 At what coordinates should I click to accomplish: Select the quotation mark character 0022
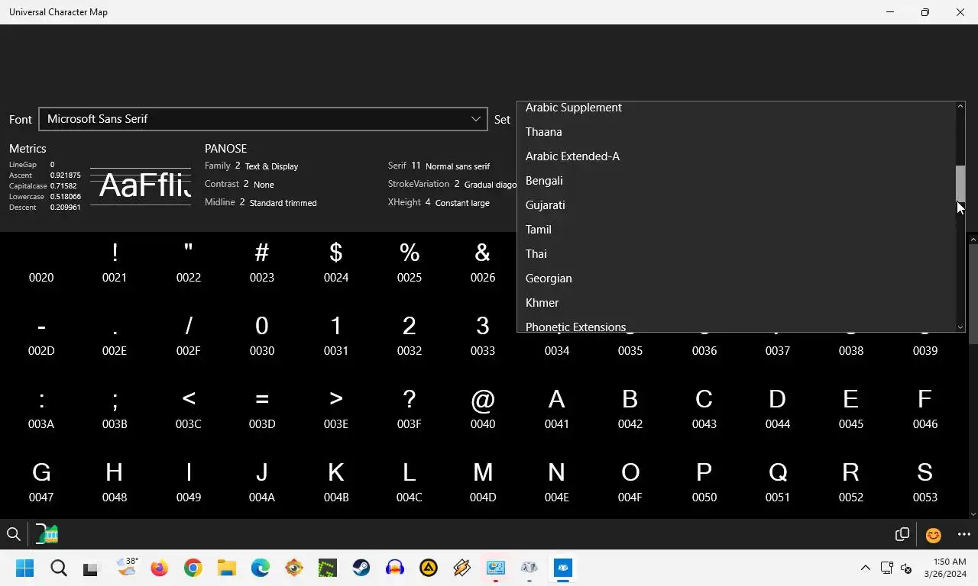189,262
